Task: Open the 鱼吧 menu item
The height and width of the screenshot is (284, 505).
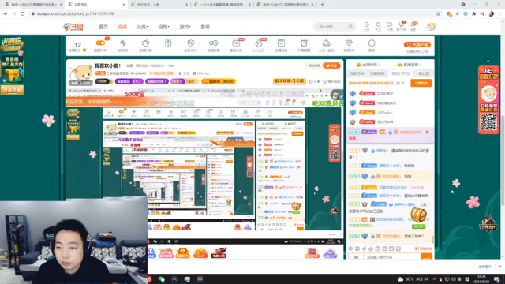Action: point(205,27)
